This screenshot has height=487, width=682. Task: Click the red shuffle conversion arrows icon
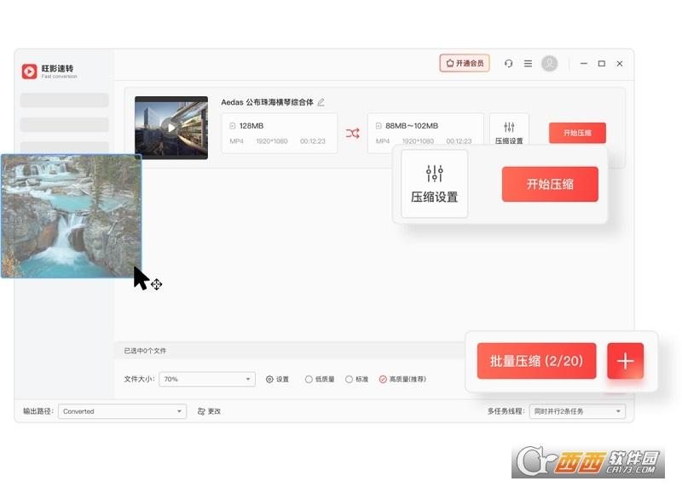tap(352, 133)
